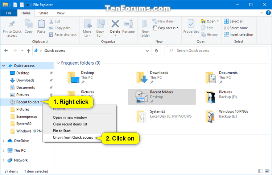Create a New folder from ribbon
The image size is (272, 175).
point(145,28)
